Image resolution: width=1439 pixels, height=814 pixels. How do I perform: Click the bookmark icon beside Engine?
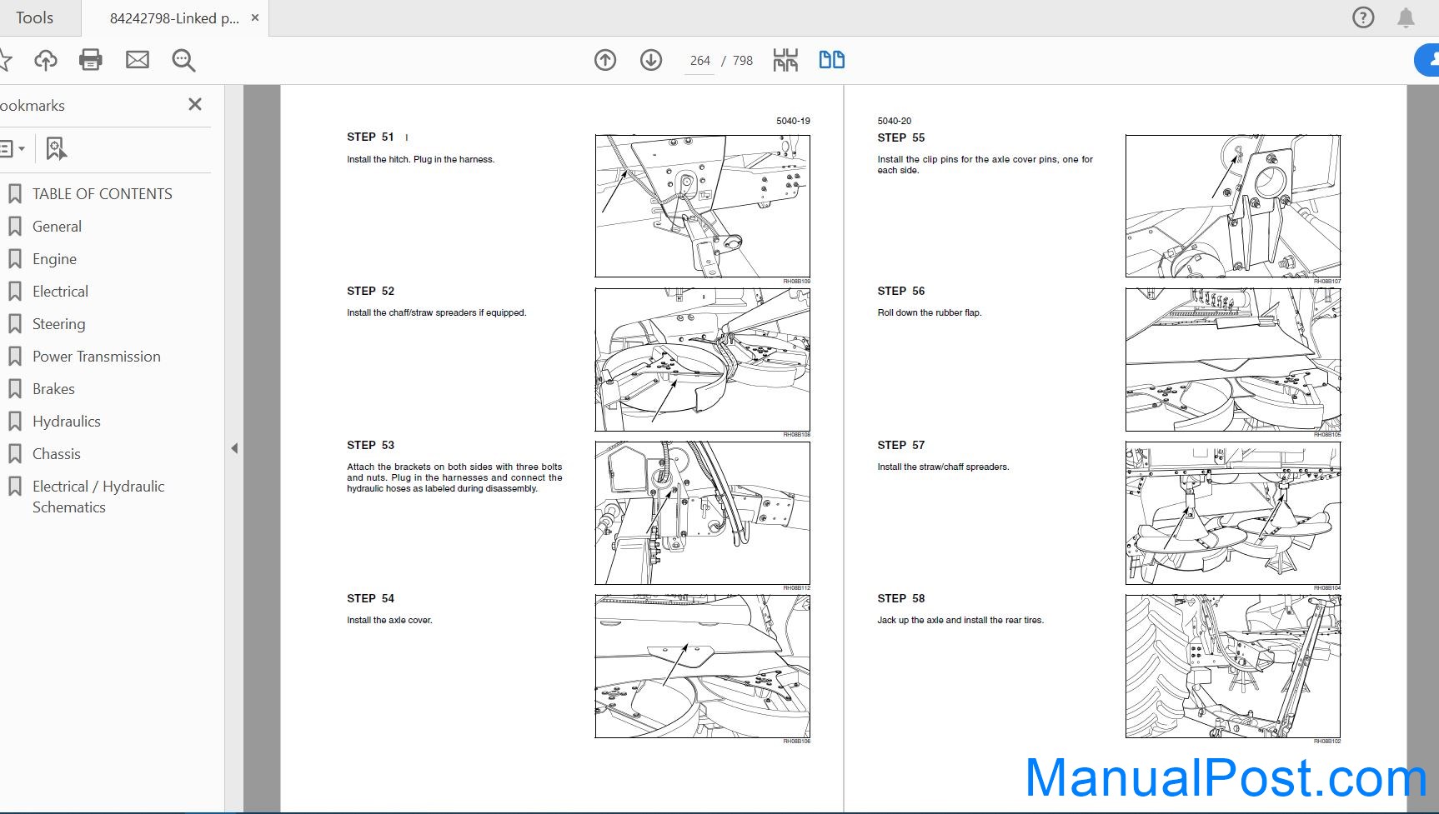tap(15, 259)
